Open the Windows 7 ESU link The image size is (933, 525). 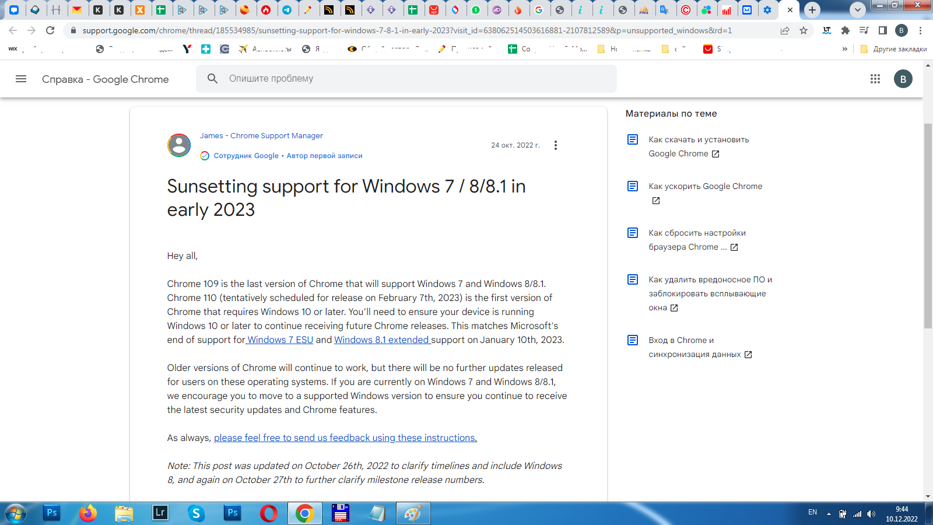[279, 339]
